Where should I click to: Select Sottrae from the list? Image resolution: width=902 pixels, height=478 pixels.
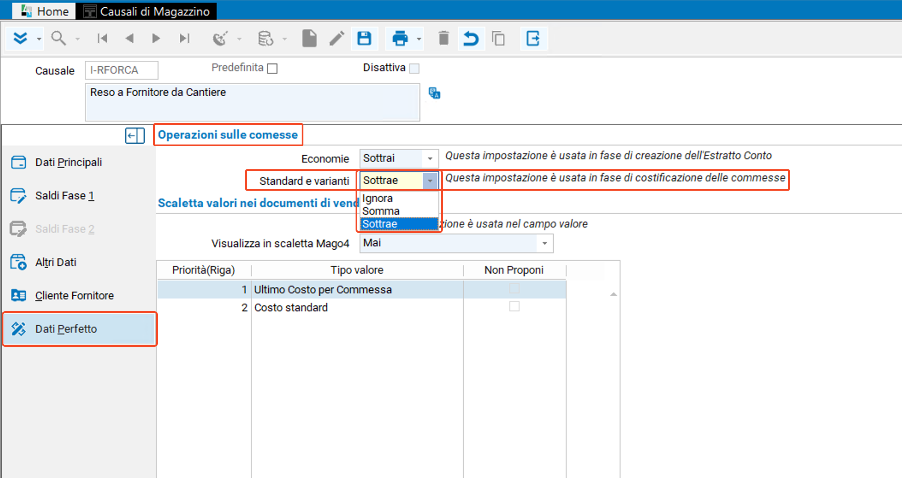[399, 224]
